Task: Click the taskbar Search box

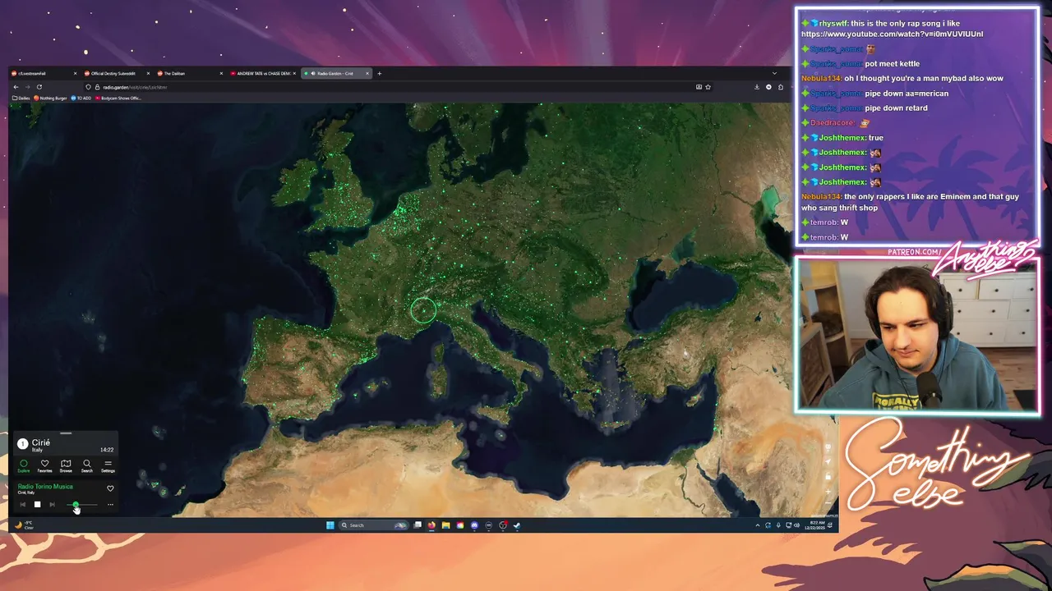Action: pyautogui.click(x=374, y=525)
